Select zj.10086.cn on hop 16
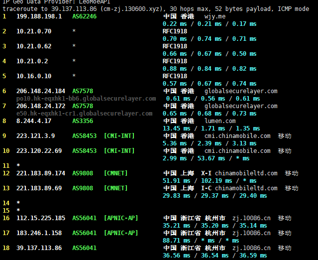 (251, 218)
